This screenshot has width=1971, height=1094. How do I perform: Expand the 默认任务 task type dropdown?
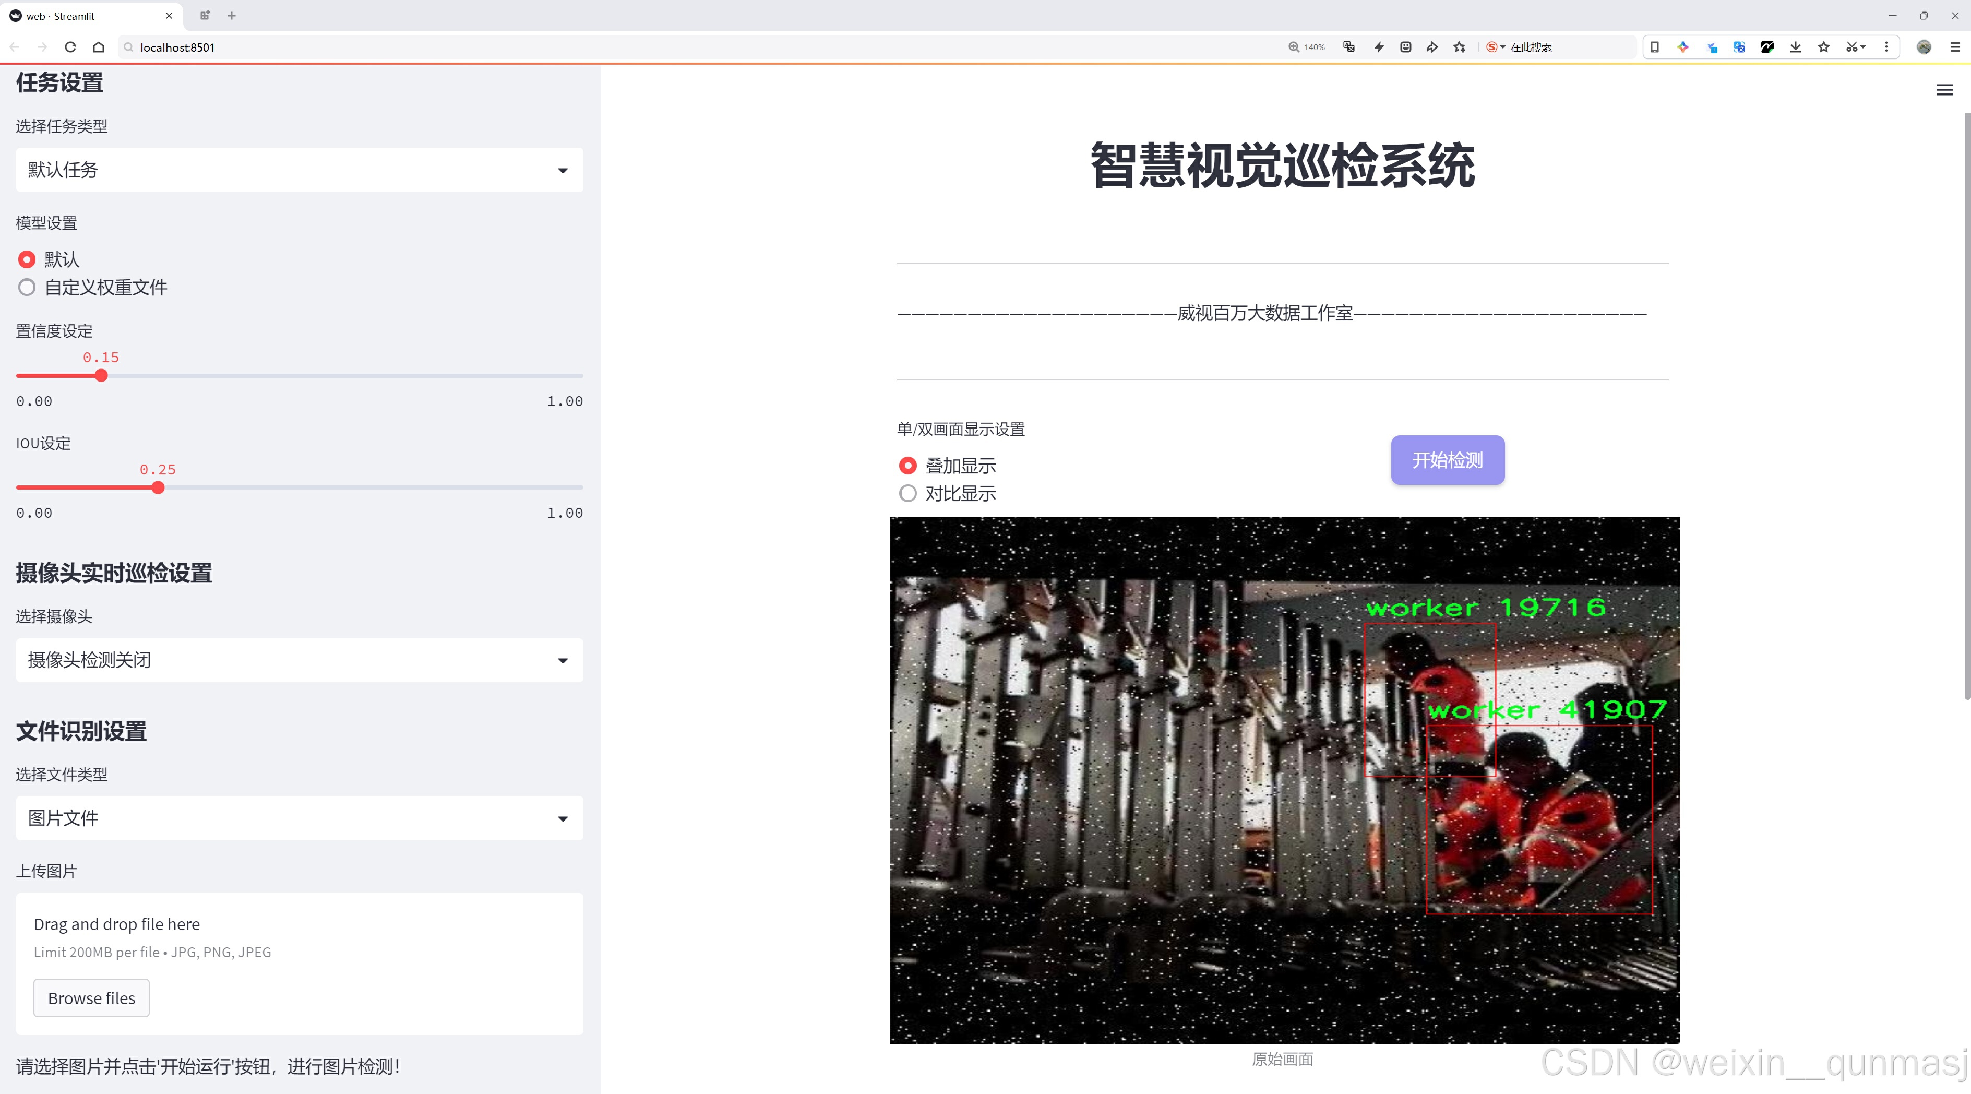pos(299,170)
